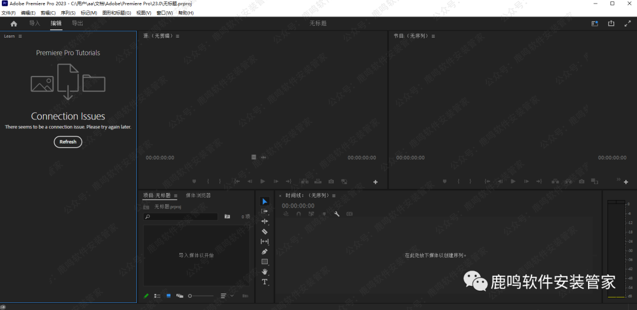The width and height of the screenshot is (637, 310).
Task: Click the timeline 00:00:00:00 timecode
Action: tap(298, 206)
